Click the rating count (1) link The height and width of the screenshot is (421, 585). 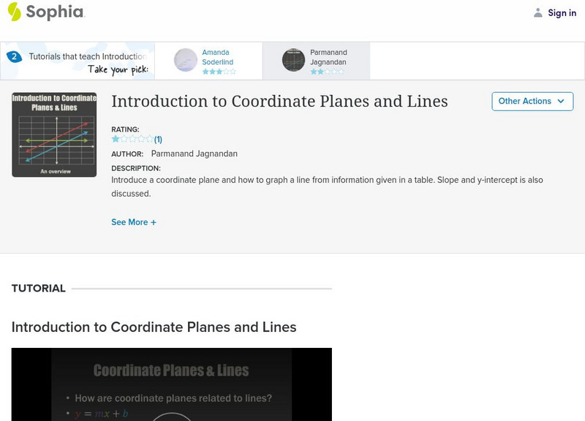click(x=158, y=140)
